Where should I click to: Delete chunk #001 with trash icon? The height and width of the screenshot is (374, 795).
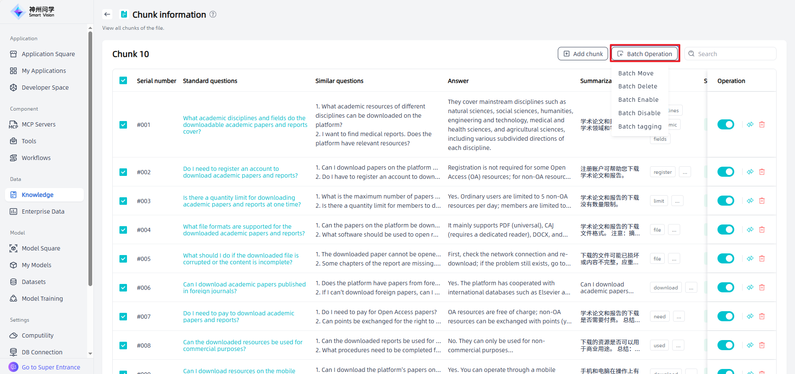[x=762, y=124]
